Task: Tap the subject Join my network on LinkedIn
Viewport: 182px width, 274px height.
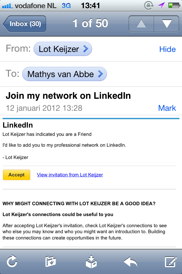Action: 68,96
